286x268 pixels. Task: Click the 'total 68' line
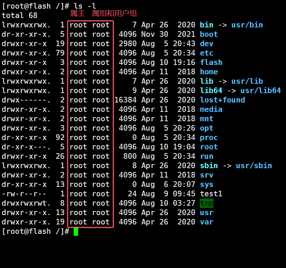click(20, 15)
